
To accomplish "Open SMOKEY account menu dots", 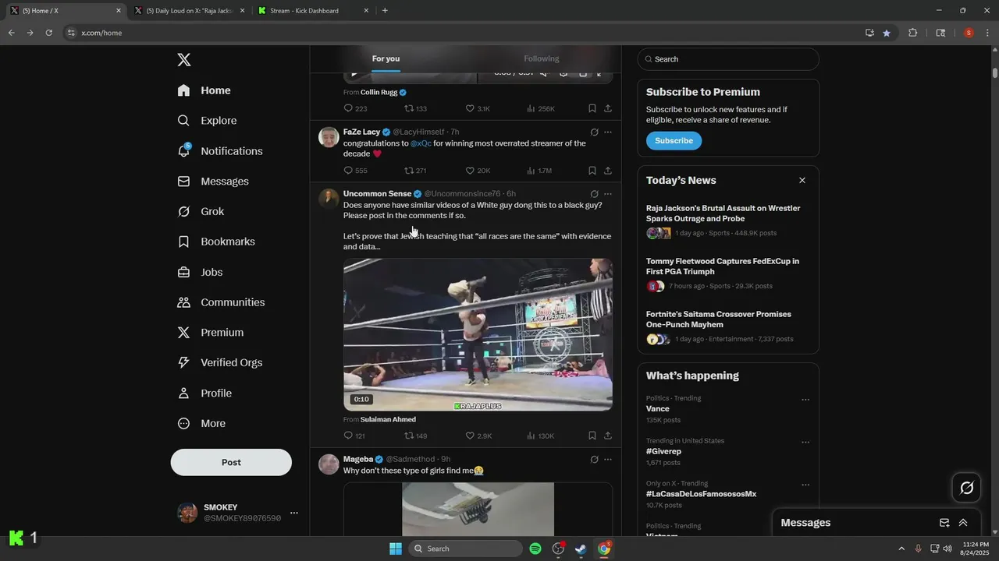I will click(x=294, y=513).
